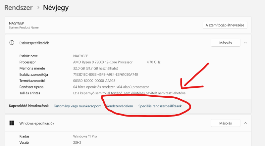The height and width of the screenshot is (146, 265).
Task: Click the Windows-specifikációk heading
Action: (x=37, y=123)
